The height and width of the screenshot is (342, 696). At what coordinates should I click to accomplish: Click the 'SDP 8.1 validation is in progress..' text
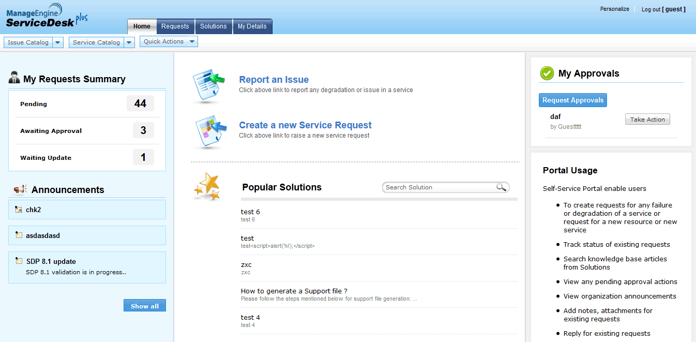pyautogui.click(x=76, y=272)
